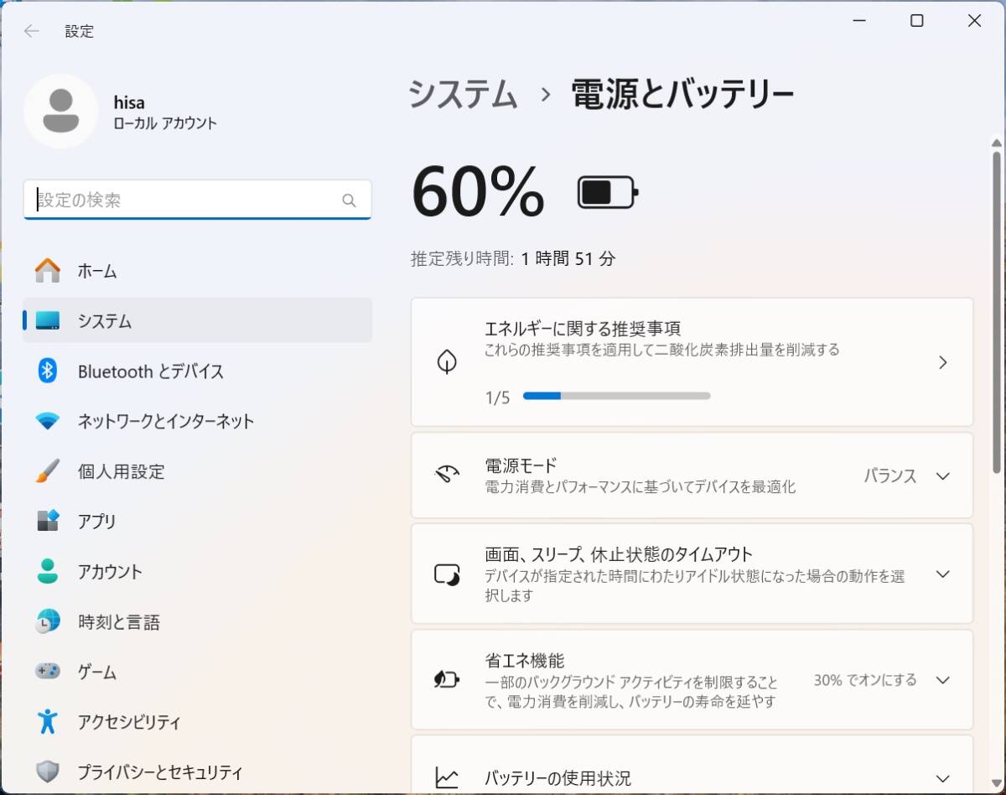Click the Accessibility figure icon
This screenshot has height=795, width=1006.
pyautogui.click(x=48, y=721)
